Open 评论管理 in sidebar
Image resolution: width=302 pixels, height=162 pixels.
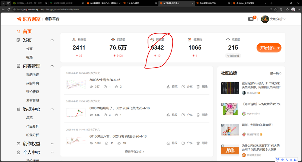click(32, 92)
